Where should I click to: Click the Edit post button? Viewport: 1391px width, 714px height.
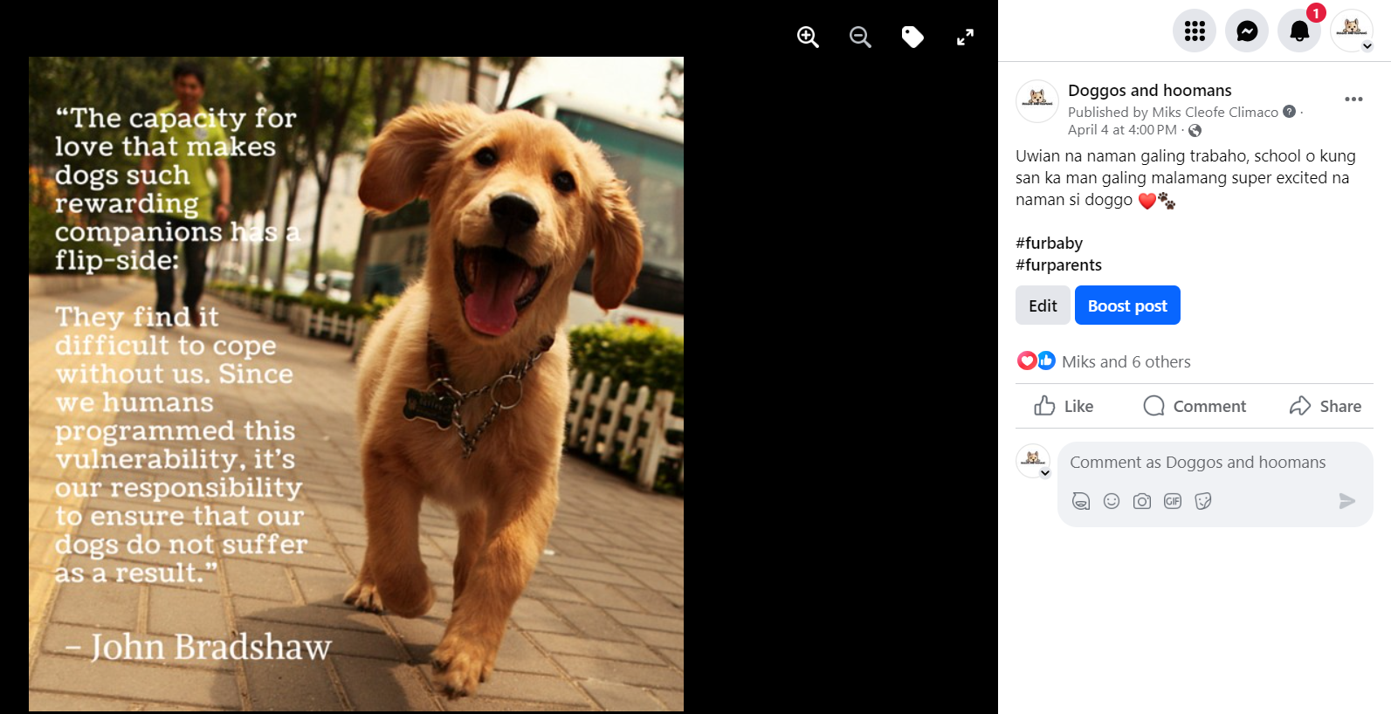pos(1043,306)
